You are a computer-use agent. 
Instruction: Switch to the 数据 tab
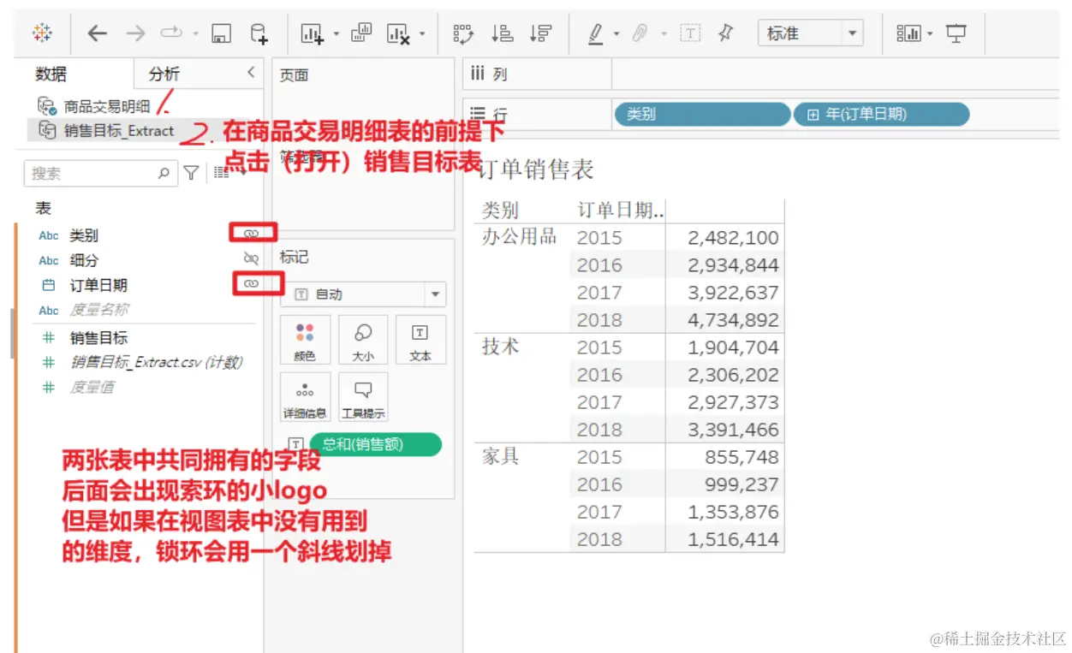51,74
